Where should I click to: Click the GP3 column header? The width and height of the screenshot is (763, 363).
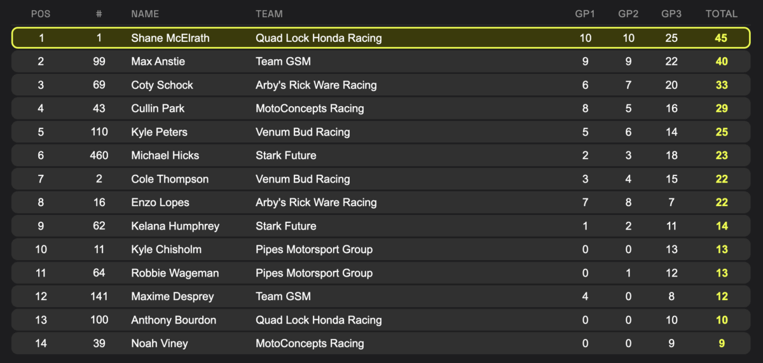tap(671, 13)
